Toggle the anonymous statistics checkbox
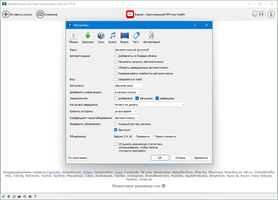278x200 pixels. point(116,144)
